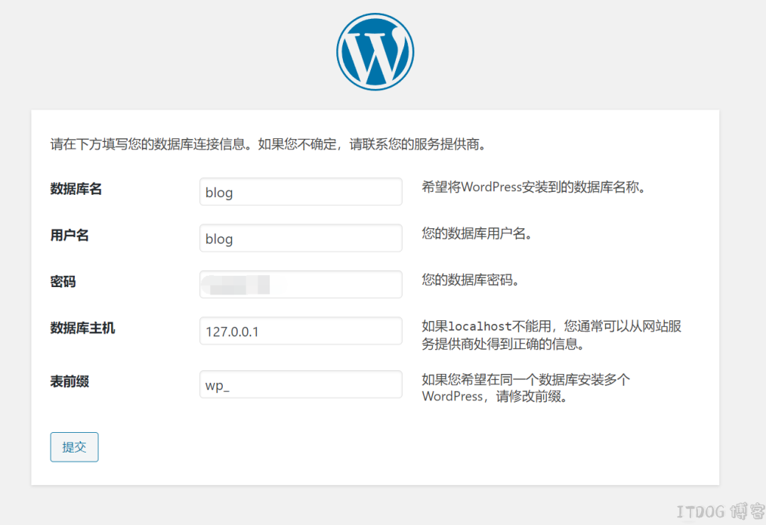Focus the 数据库名 input field

click(301, 192)
